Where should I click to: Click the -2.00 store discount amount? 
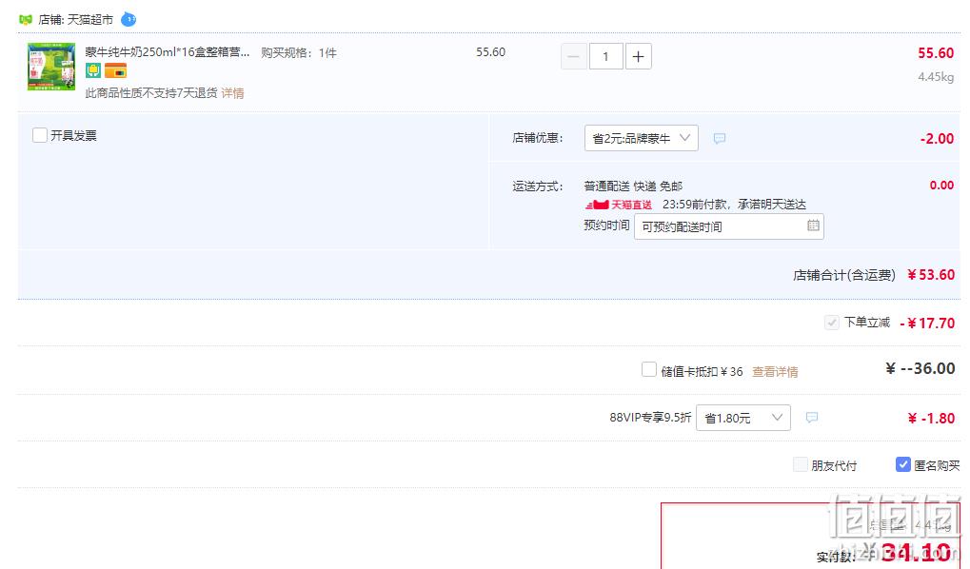(938, 139)
